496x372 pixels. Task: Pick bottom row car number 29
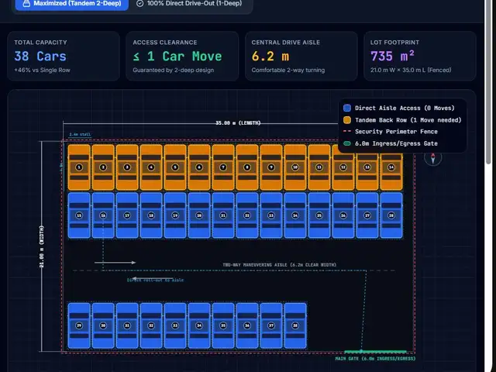coord(79,325)
